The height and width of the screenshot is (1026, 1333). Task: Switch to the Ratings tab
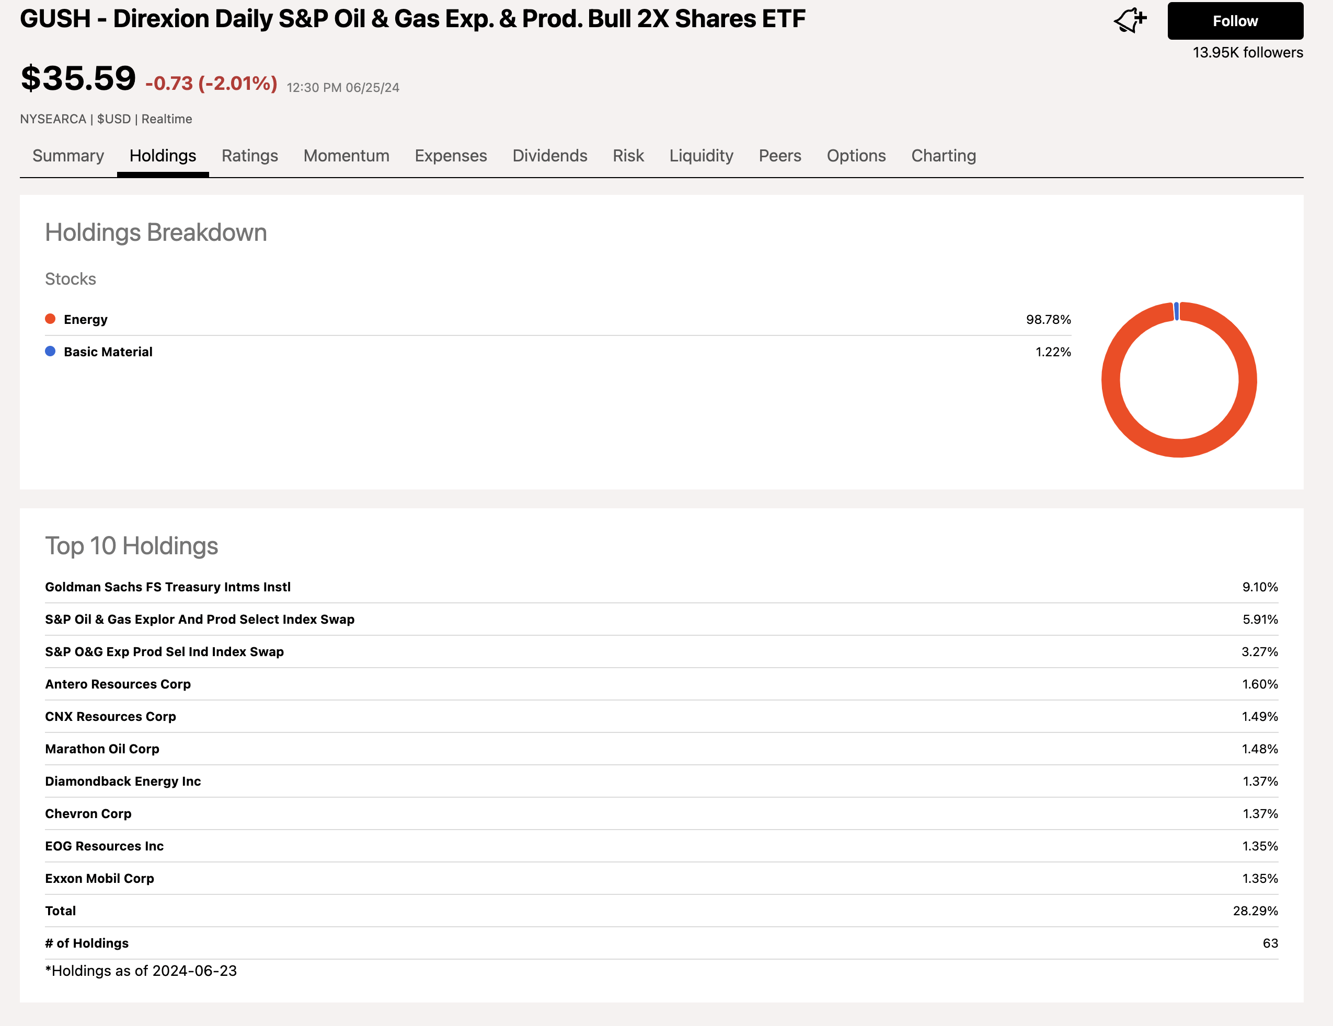coord(249,156)
